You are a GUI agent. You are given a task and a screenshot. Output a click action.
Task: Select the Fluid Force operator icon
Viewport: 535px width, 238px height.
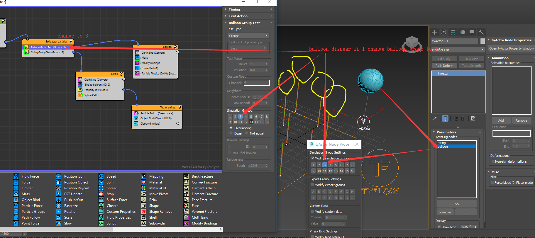point(16,176)
